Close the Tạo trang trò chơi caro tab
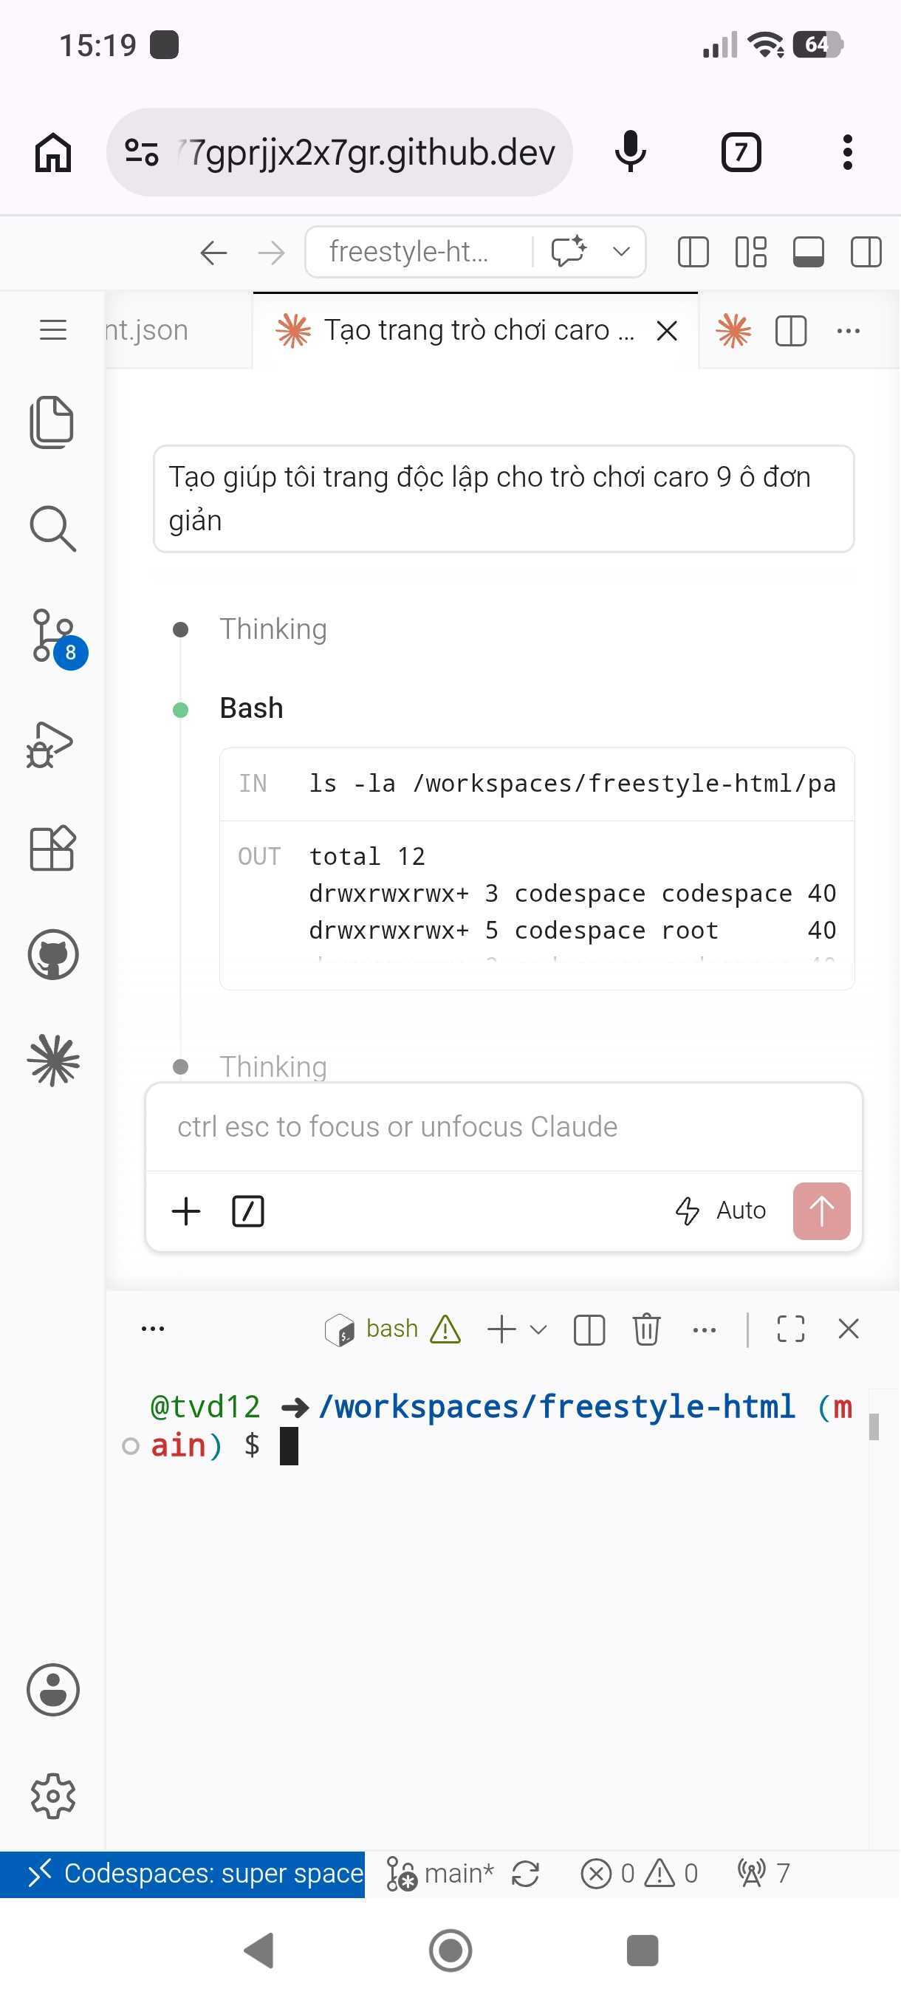Screen dimensions: 901x2003 click(667, 331)
